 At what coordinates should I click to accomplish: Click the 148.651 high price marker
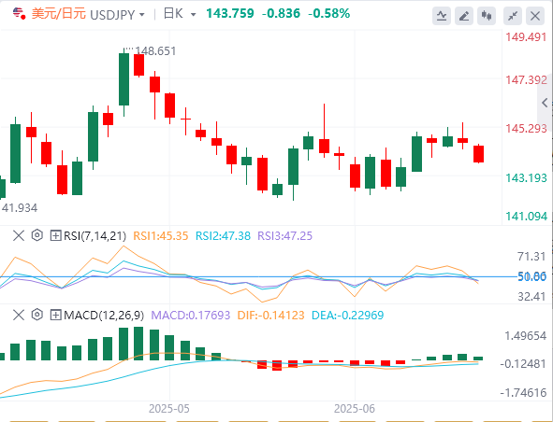coord(155,51)
